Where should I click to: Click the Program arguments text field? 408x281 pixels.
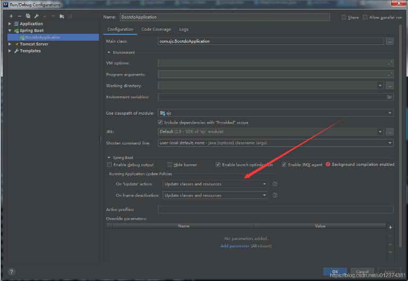coord(276,74)
